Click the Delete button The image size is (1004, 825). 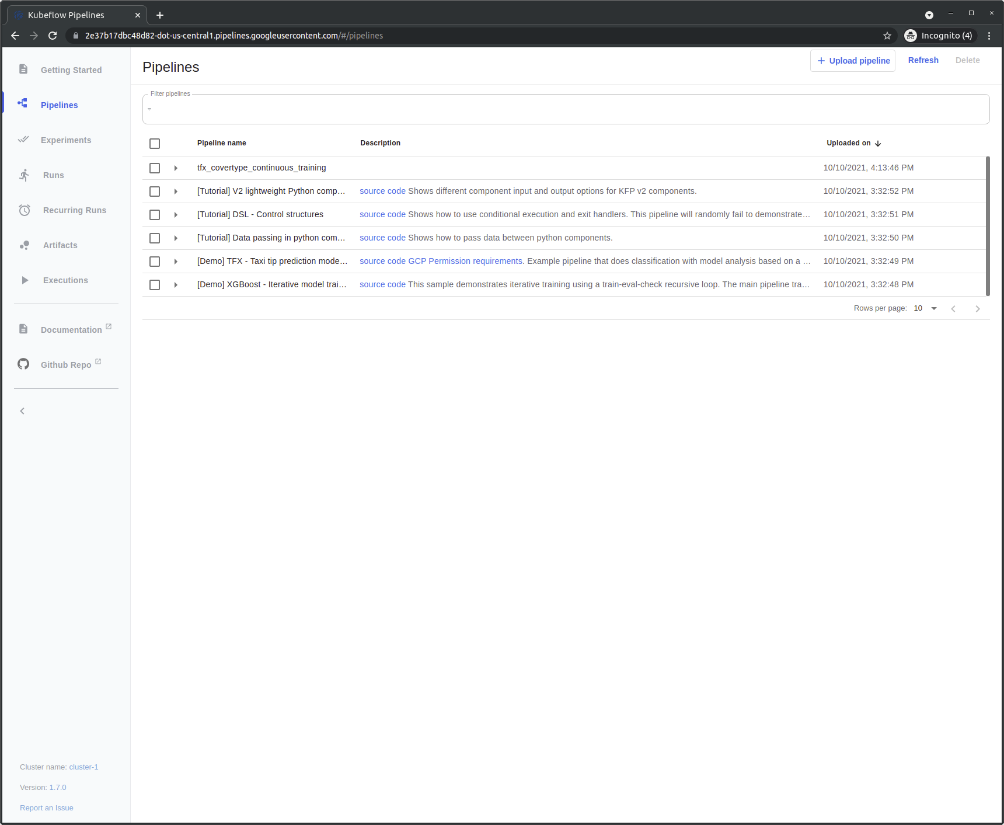[968, 60]
